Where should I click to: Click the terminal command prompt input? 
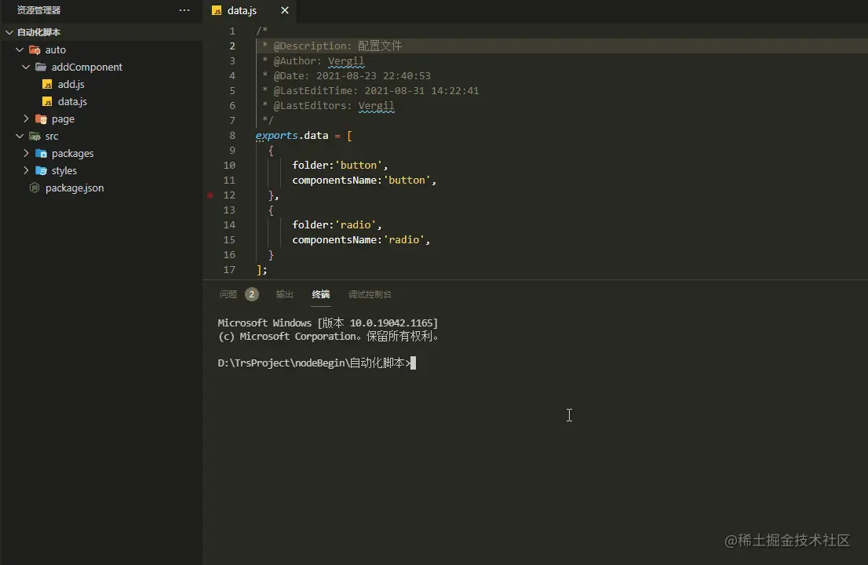413,363
